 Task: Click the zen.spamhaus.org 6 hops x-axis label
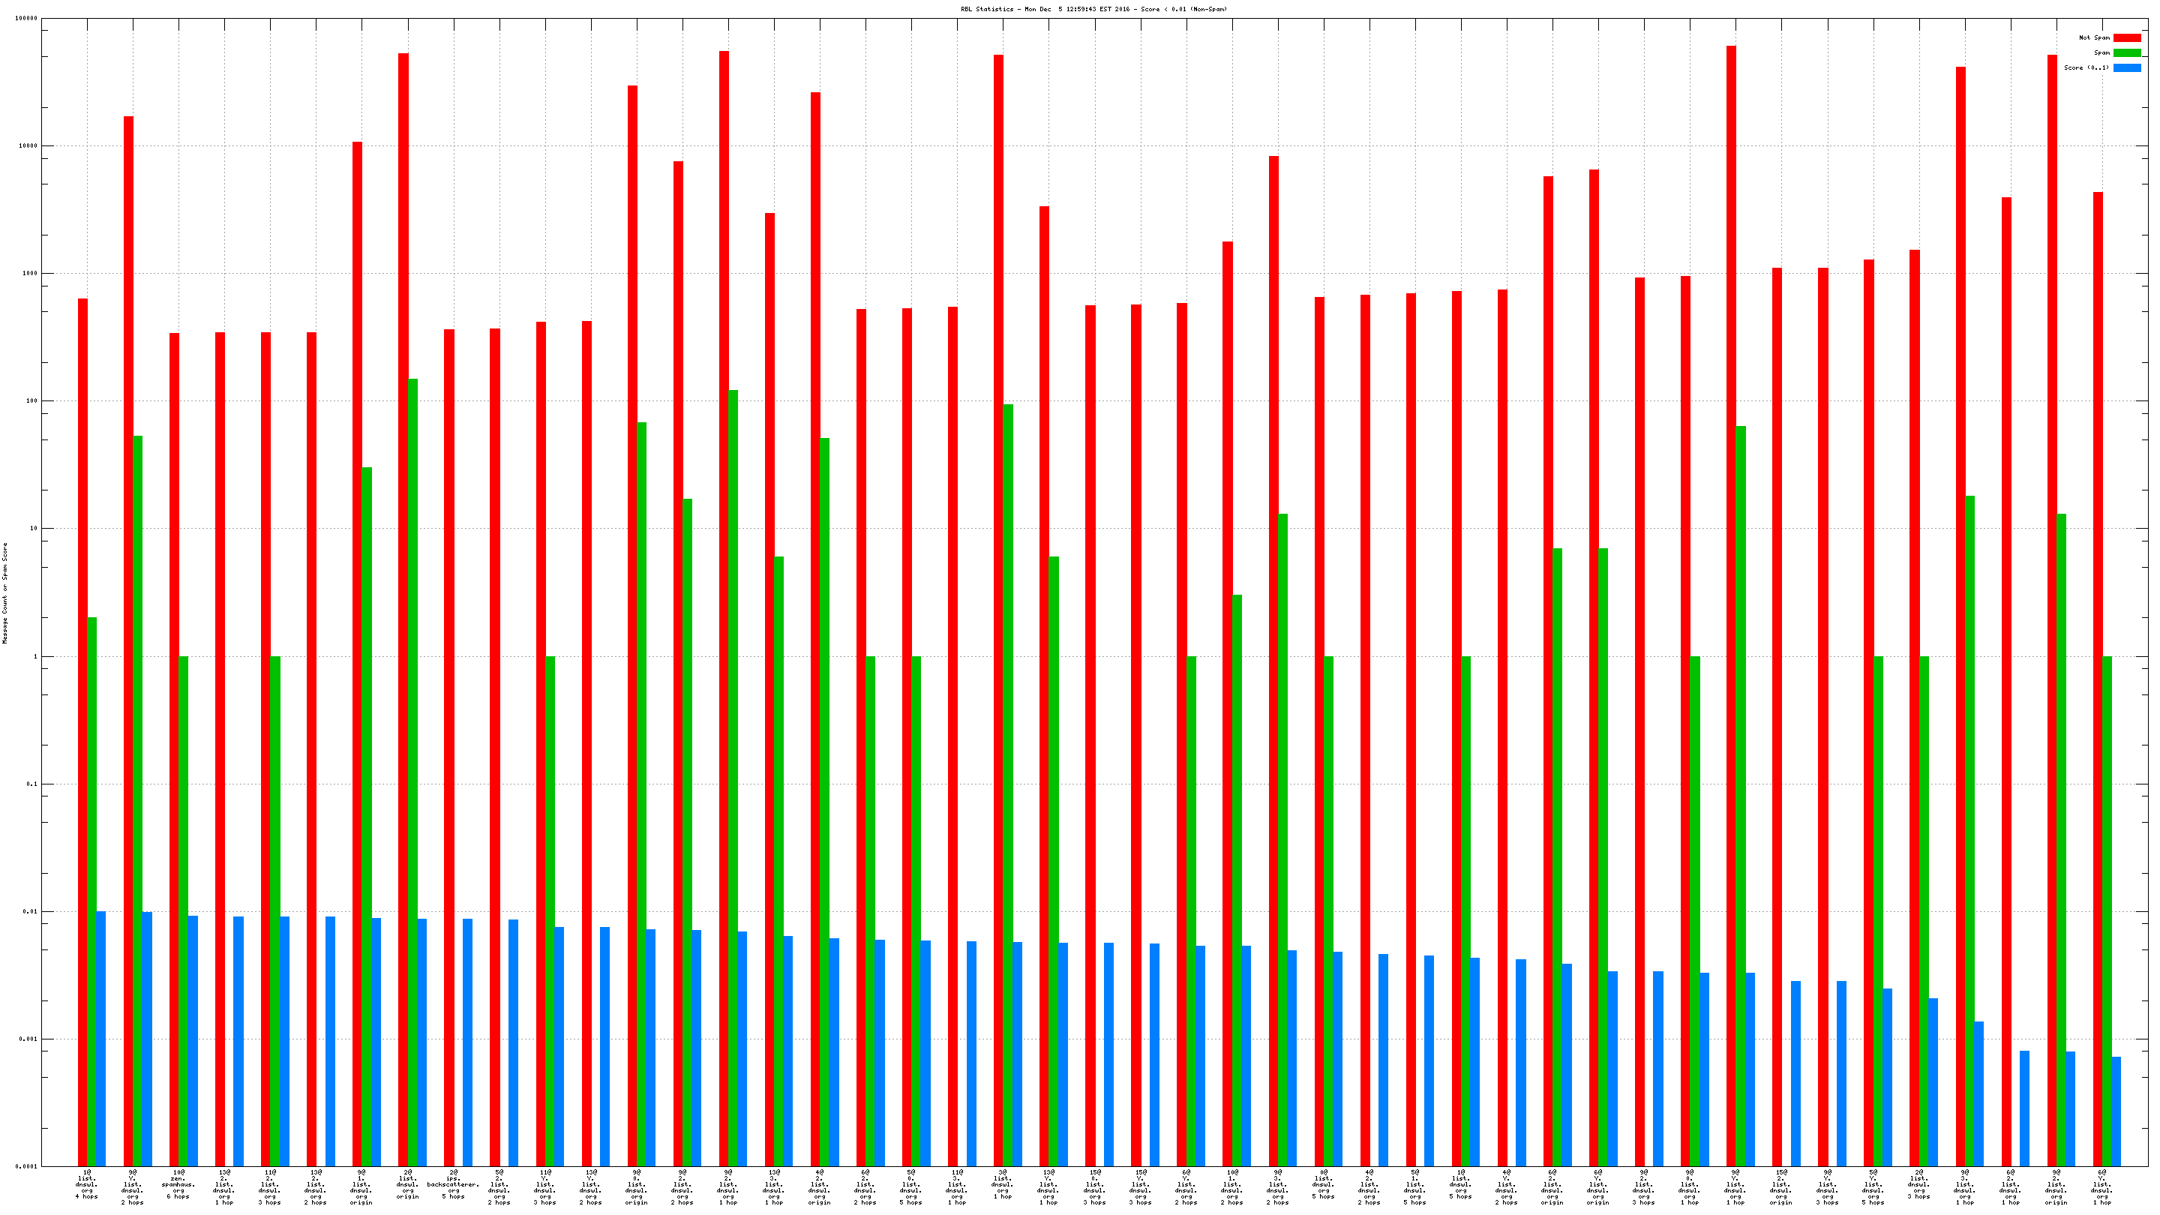178,1186
